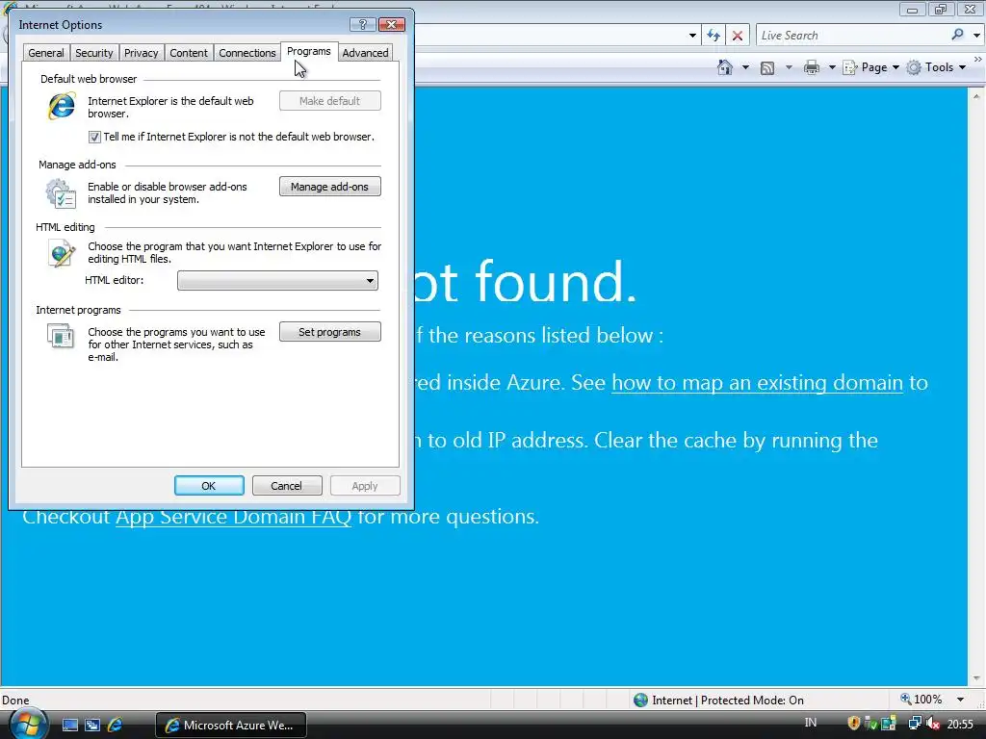Click inside the Live Search input field

(x=852, y=36)
